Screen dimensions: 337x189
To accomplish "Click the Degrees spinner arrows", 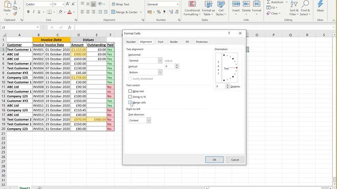I will point(227,86).
